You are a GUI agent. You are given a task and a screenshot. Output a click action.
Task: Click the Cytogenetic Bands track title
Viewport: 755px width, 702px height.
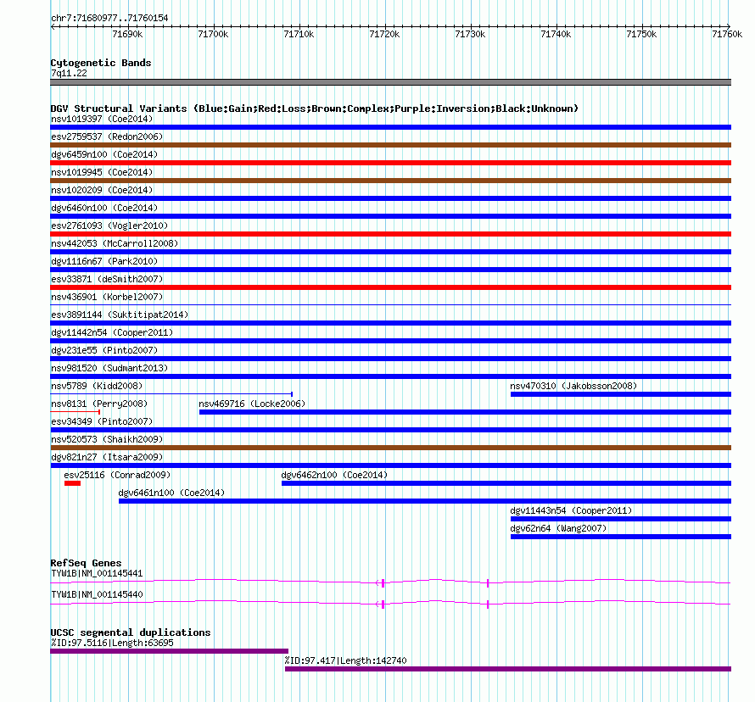coord(101,63)
